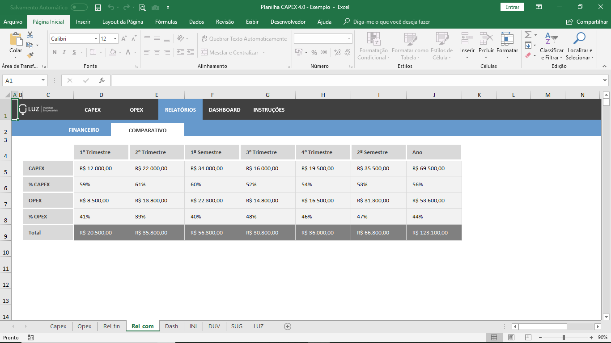The image size is (611, 343).
Task: Open the font size dropdown
Action: (115, 39)
